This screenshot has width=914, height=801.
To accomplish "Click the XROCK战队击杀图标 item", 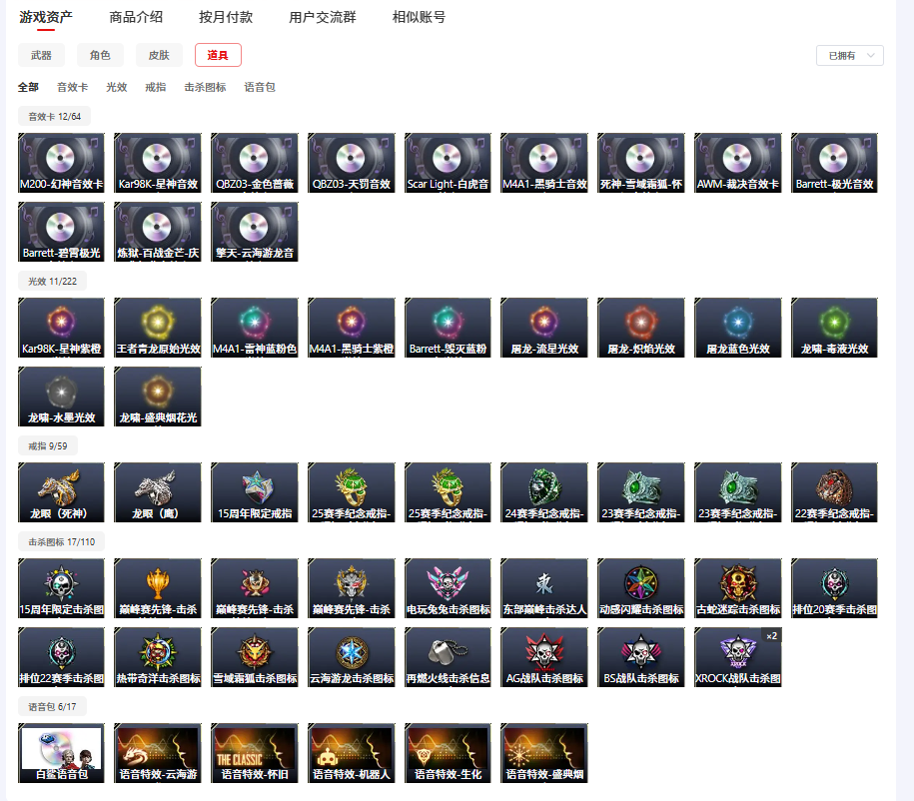I will (x=738, y=657).
